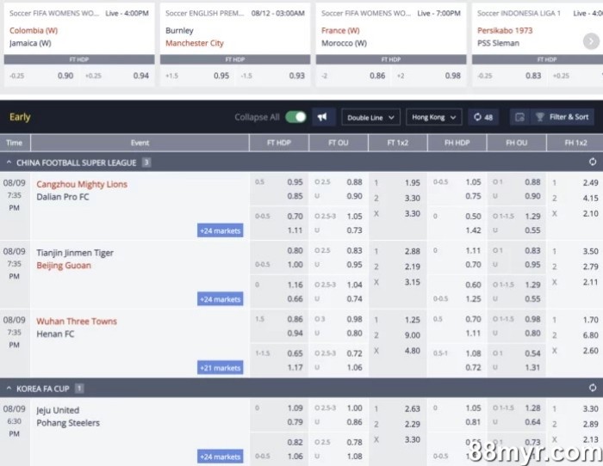Click Tianjin Jinmen Tiger team name

click(75, 253)
